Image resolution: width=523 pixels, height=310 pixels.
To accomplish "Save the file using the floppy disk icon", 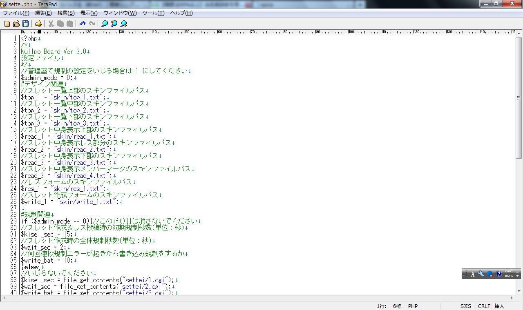I will pos(25,24).
